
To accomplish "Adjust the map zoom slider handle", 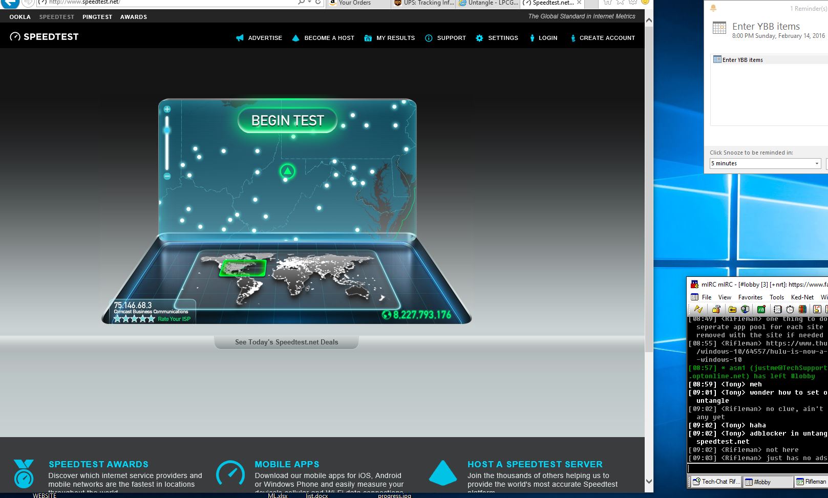I will click(x=167, y=131).
